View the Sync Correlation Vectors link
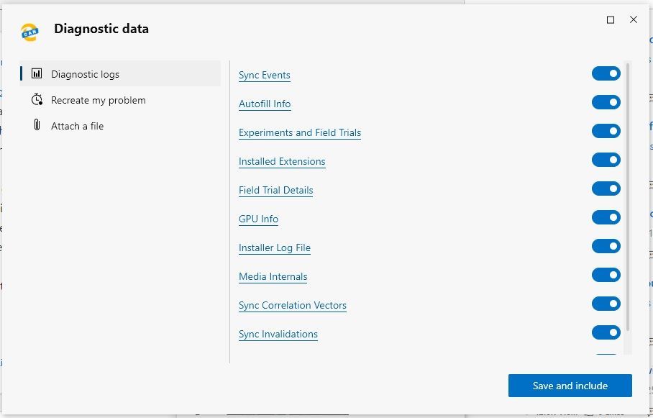Viewport: 653px width, 418px height. pos(293,306)
